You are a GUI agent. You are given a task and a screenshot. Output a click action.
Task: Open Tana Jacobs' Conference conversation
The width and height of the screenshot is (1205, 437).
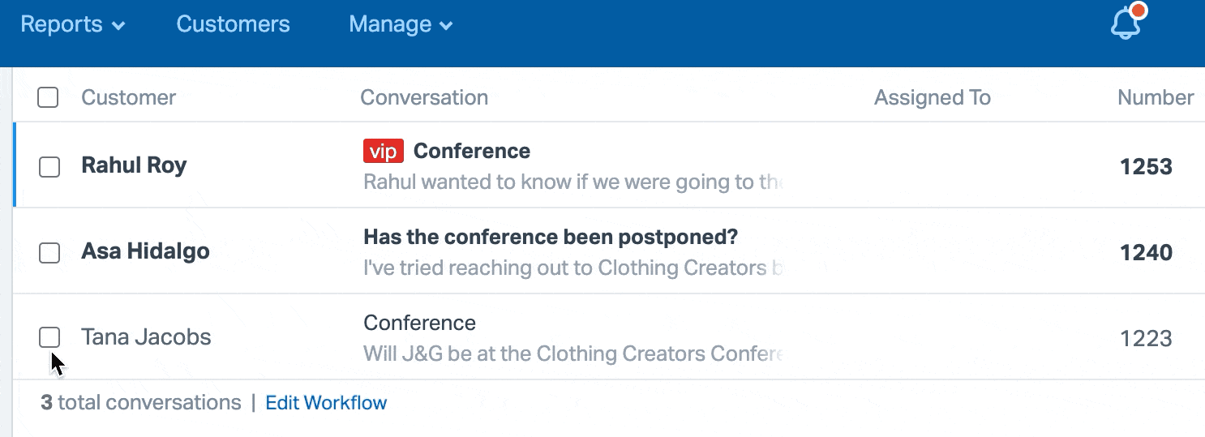pyautogui.click(x=419, y=323)
